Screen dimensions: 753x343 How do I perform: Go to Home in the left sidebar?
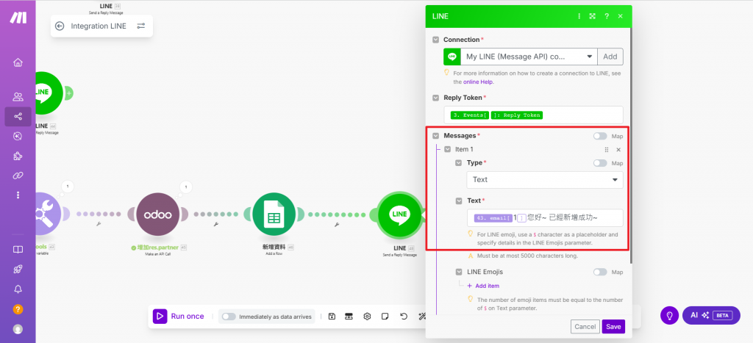click(x=18, y=62)
